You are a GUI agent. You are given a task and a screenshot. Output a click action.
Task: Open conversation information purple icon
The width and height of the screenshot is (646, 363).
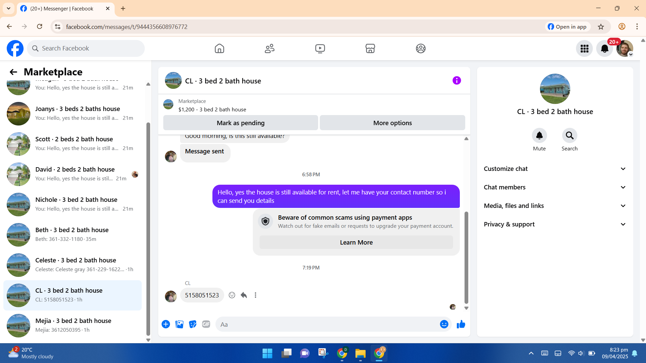point(456,80)
